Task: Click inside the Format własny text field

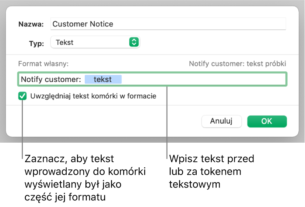Action: [x=152, y=79]
